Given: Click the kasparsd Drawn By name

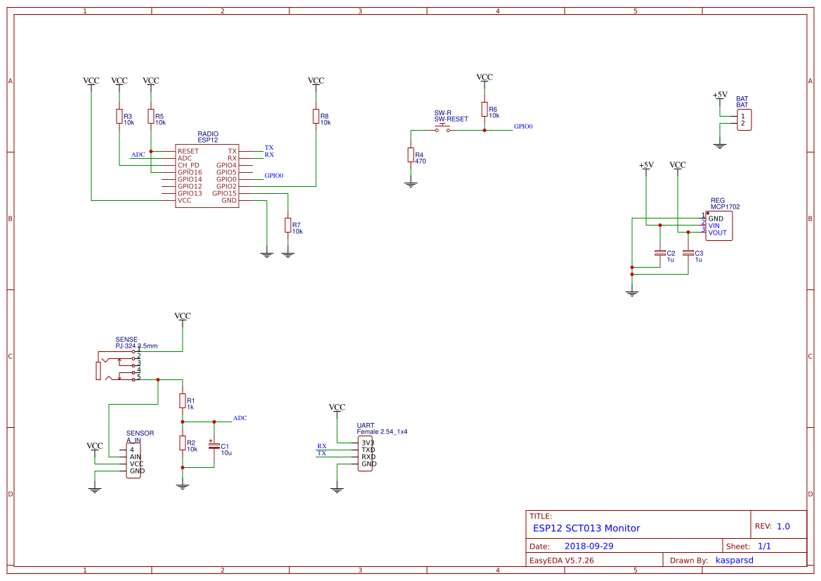Looking at the screenshot, I should 735,560.
